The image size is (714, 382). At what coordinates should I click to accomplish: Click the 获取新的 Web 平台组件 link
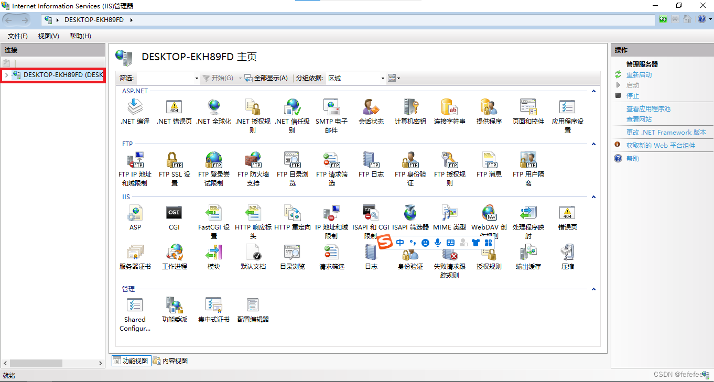coord(661,146)
